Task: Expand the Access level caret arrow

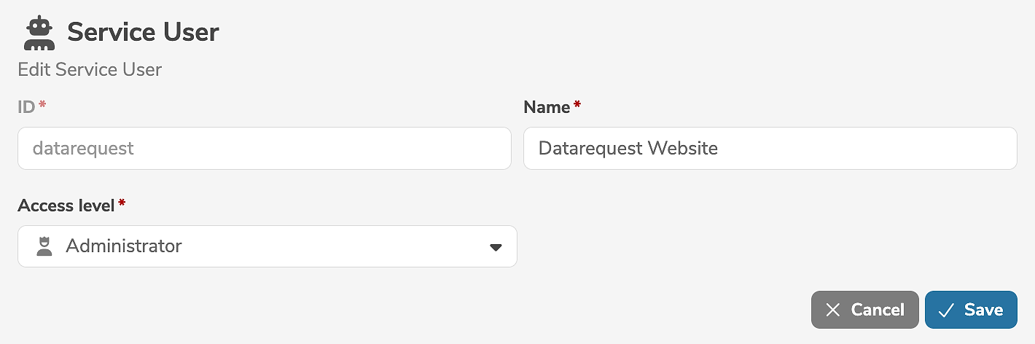Action: pyautogui.click(x=496, y=247)
